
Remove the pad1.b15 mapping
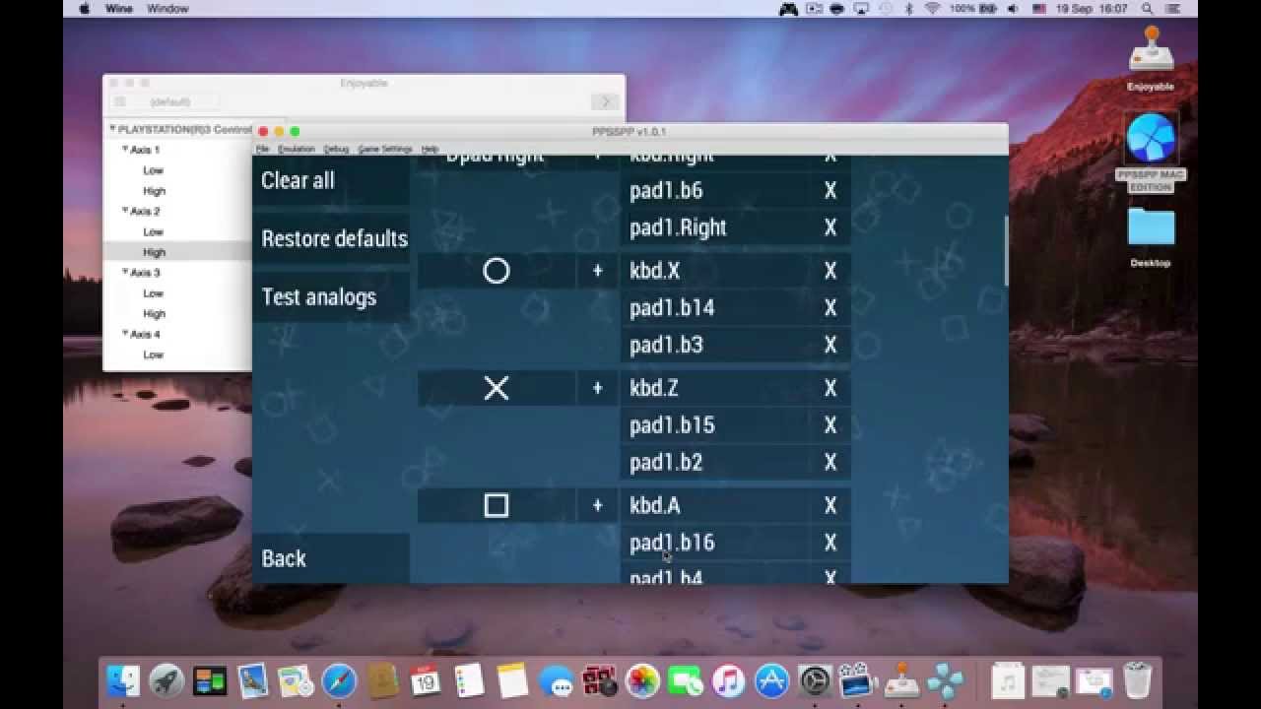click(830, 424)
